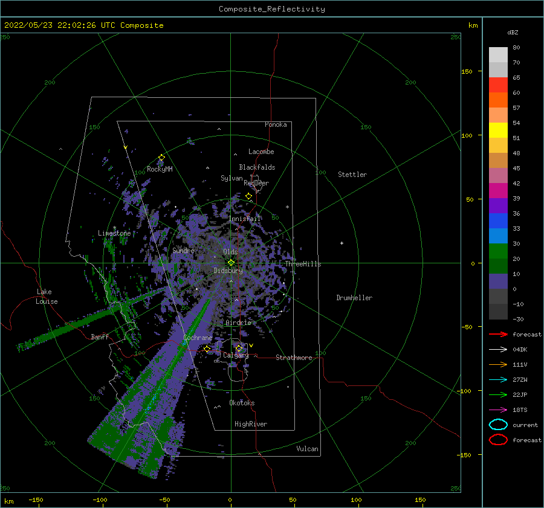This screenshot has width=544, height=508.
Task: Click the white 04DK arrow legend icon
Action: point(498,350)
